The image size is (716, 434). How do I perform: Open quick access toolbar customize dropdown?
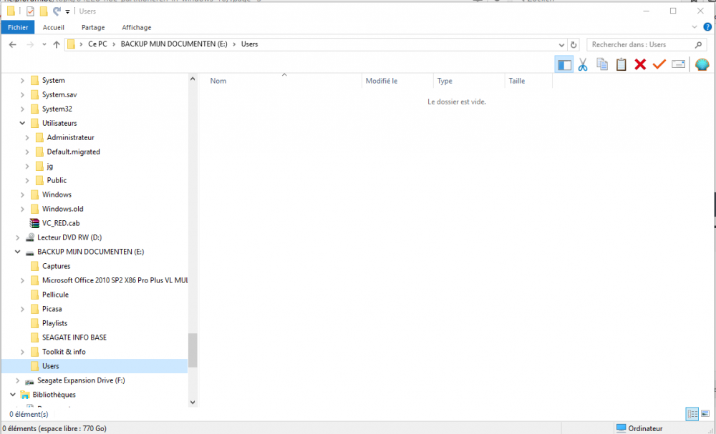(67, 11)
